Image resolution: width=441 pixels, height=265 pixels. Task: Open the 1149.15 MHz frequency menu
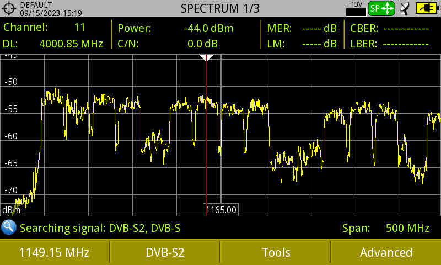(x=54, y=252)
